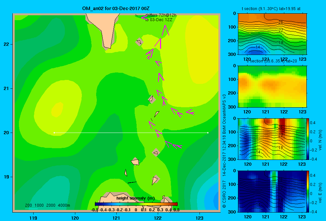Click the vertical CSIRO BoM OceanMAPS v3 credit text

[224, 151]
